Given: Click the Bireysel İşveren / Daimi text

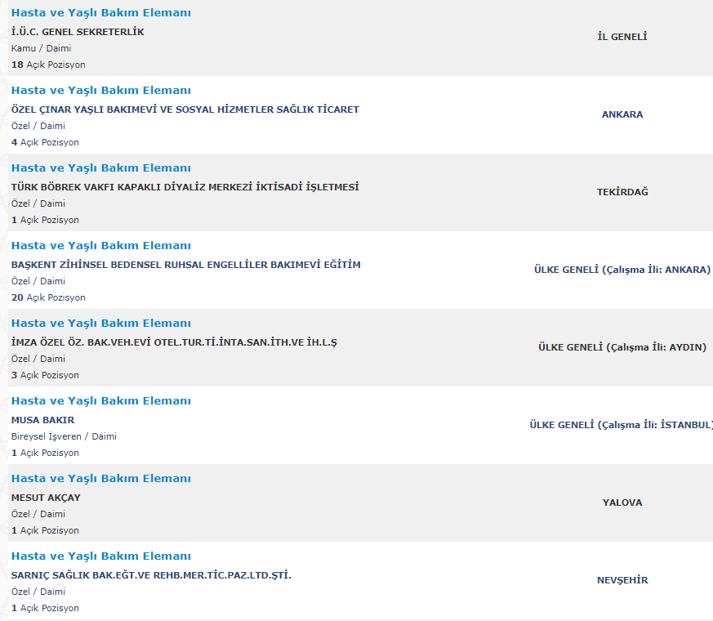Looking at the screenshot, I should click(64, 436).
